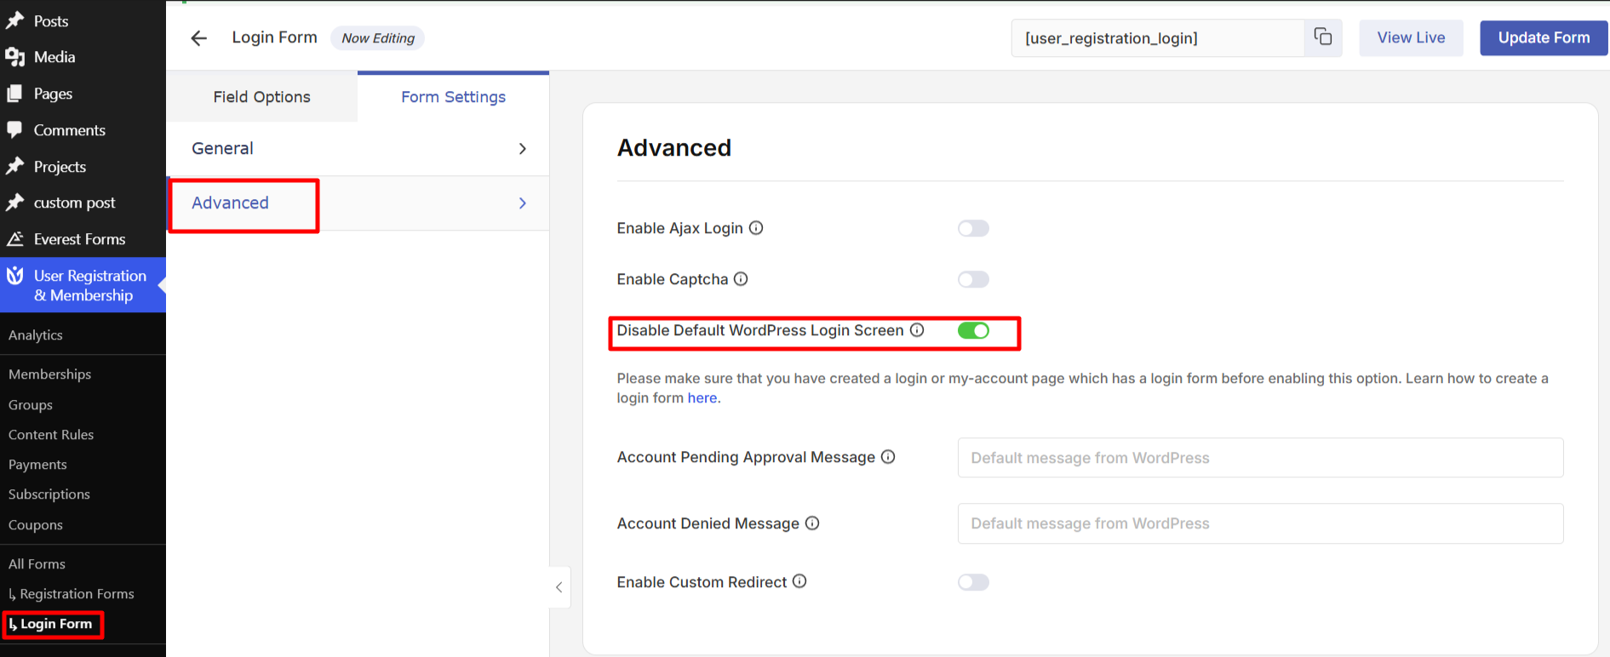This screenshot has width=1610, height=657.
Task: Open Media in the admin menu
Action: tap(54, 57)
